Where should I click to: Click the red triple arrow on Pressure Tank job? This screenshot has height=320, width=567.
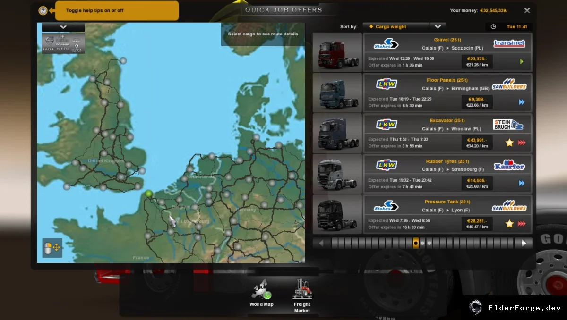[522, 224]
